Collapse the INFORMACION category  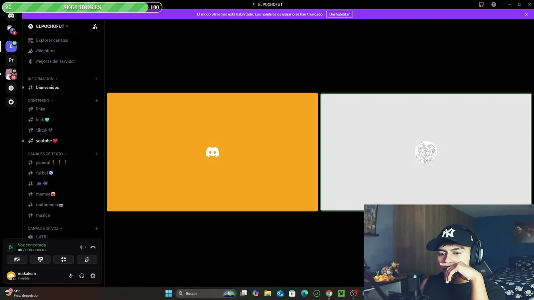(42, 79)
